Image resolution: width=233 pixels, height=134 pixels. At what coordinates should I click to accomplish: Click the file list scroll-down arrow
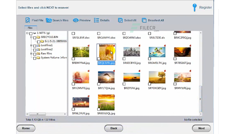click(201, 114)
